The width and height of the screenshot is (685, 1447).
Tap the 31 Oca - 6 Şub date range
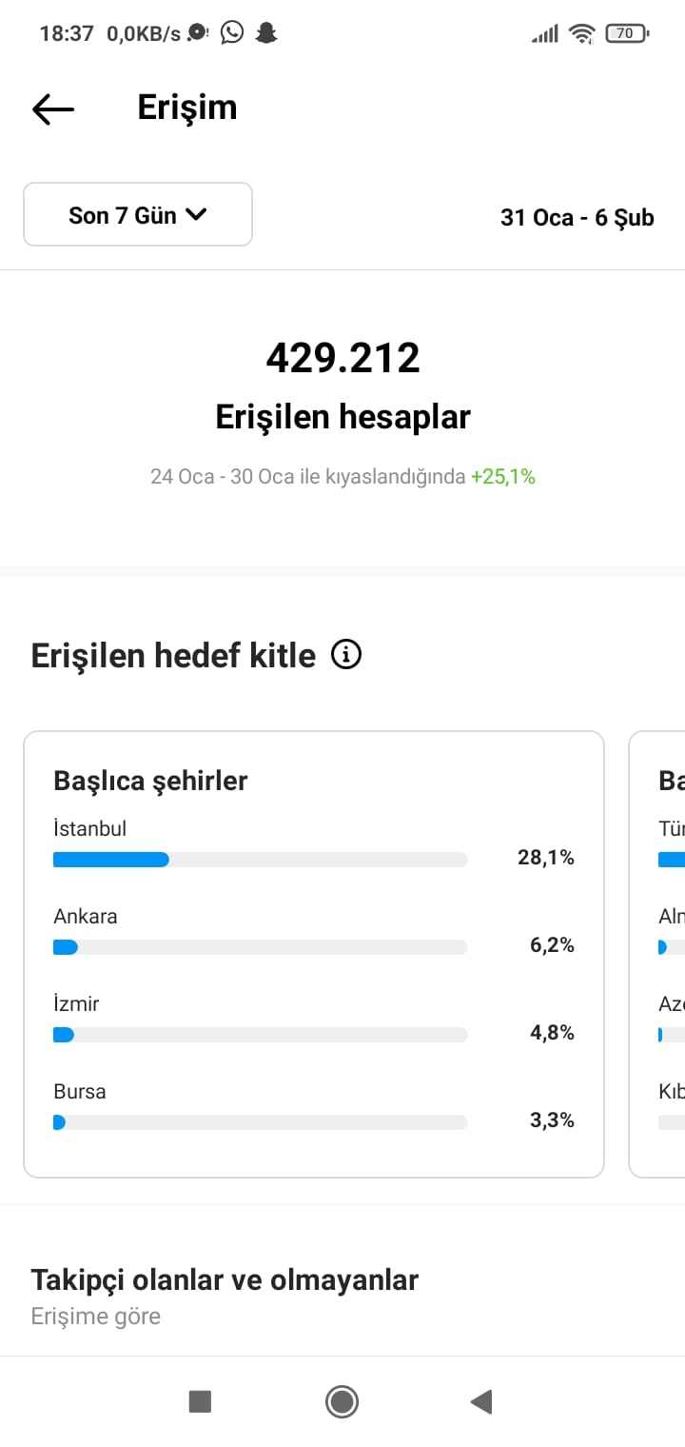pyautogui.click(x=577, y=217)
